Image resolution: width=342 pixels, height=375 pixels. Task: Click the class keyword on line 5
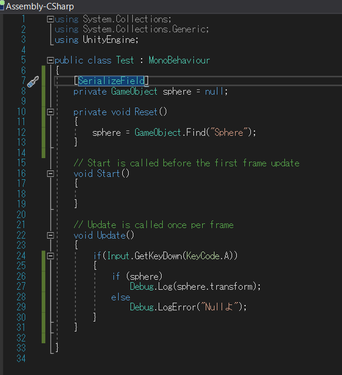(99, 60)
